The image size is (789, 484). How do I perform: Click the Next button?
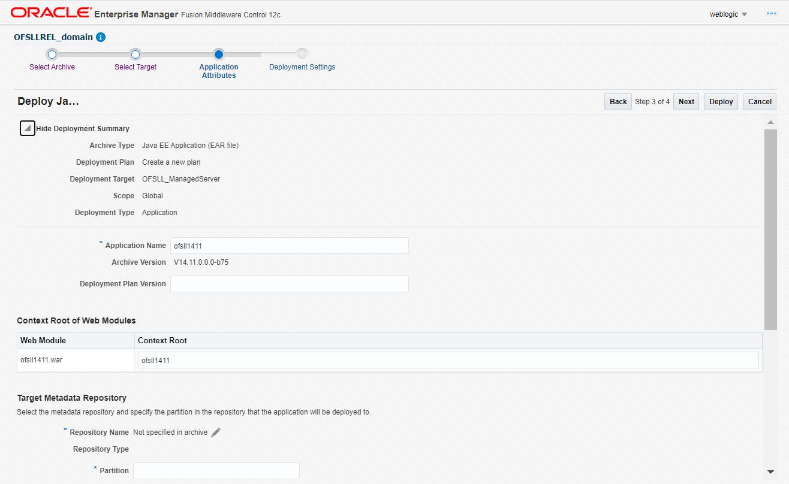coord(686,102)
